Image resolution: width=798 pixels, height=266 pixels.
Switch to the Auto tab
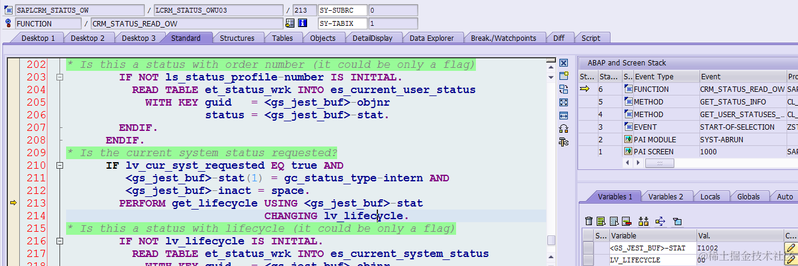click(x=785, y=196)
